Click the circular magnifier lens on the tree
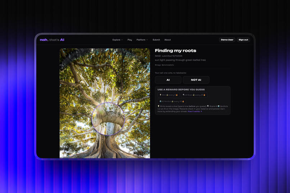290x193 pixels. [108, 119]
